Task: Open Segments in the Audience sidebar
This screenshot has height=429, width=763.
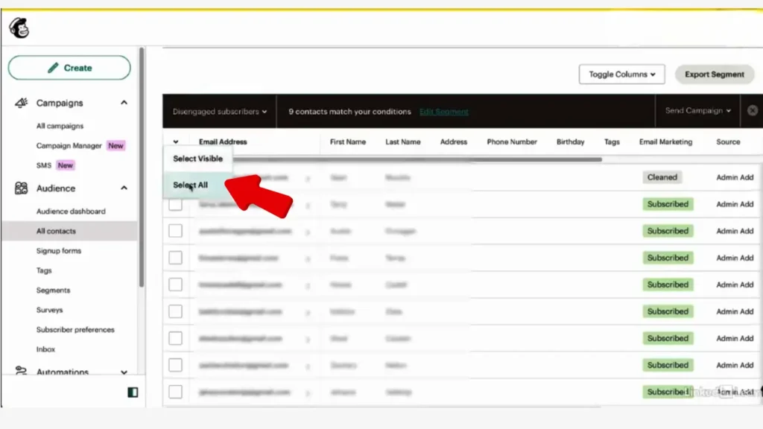Action: (x=53, y=290)
